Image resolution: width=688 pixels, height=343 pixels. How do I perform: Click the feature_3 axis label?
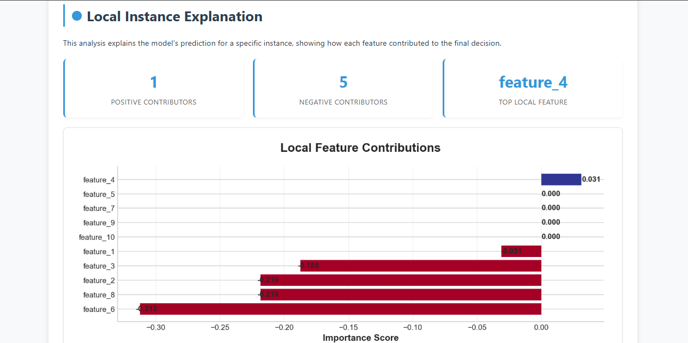(99, 266)
